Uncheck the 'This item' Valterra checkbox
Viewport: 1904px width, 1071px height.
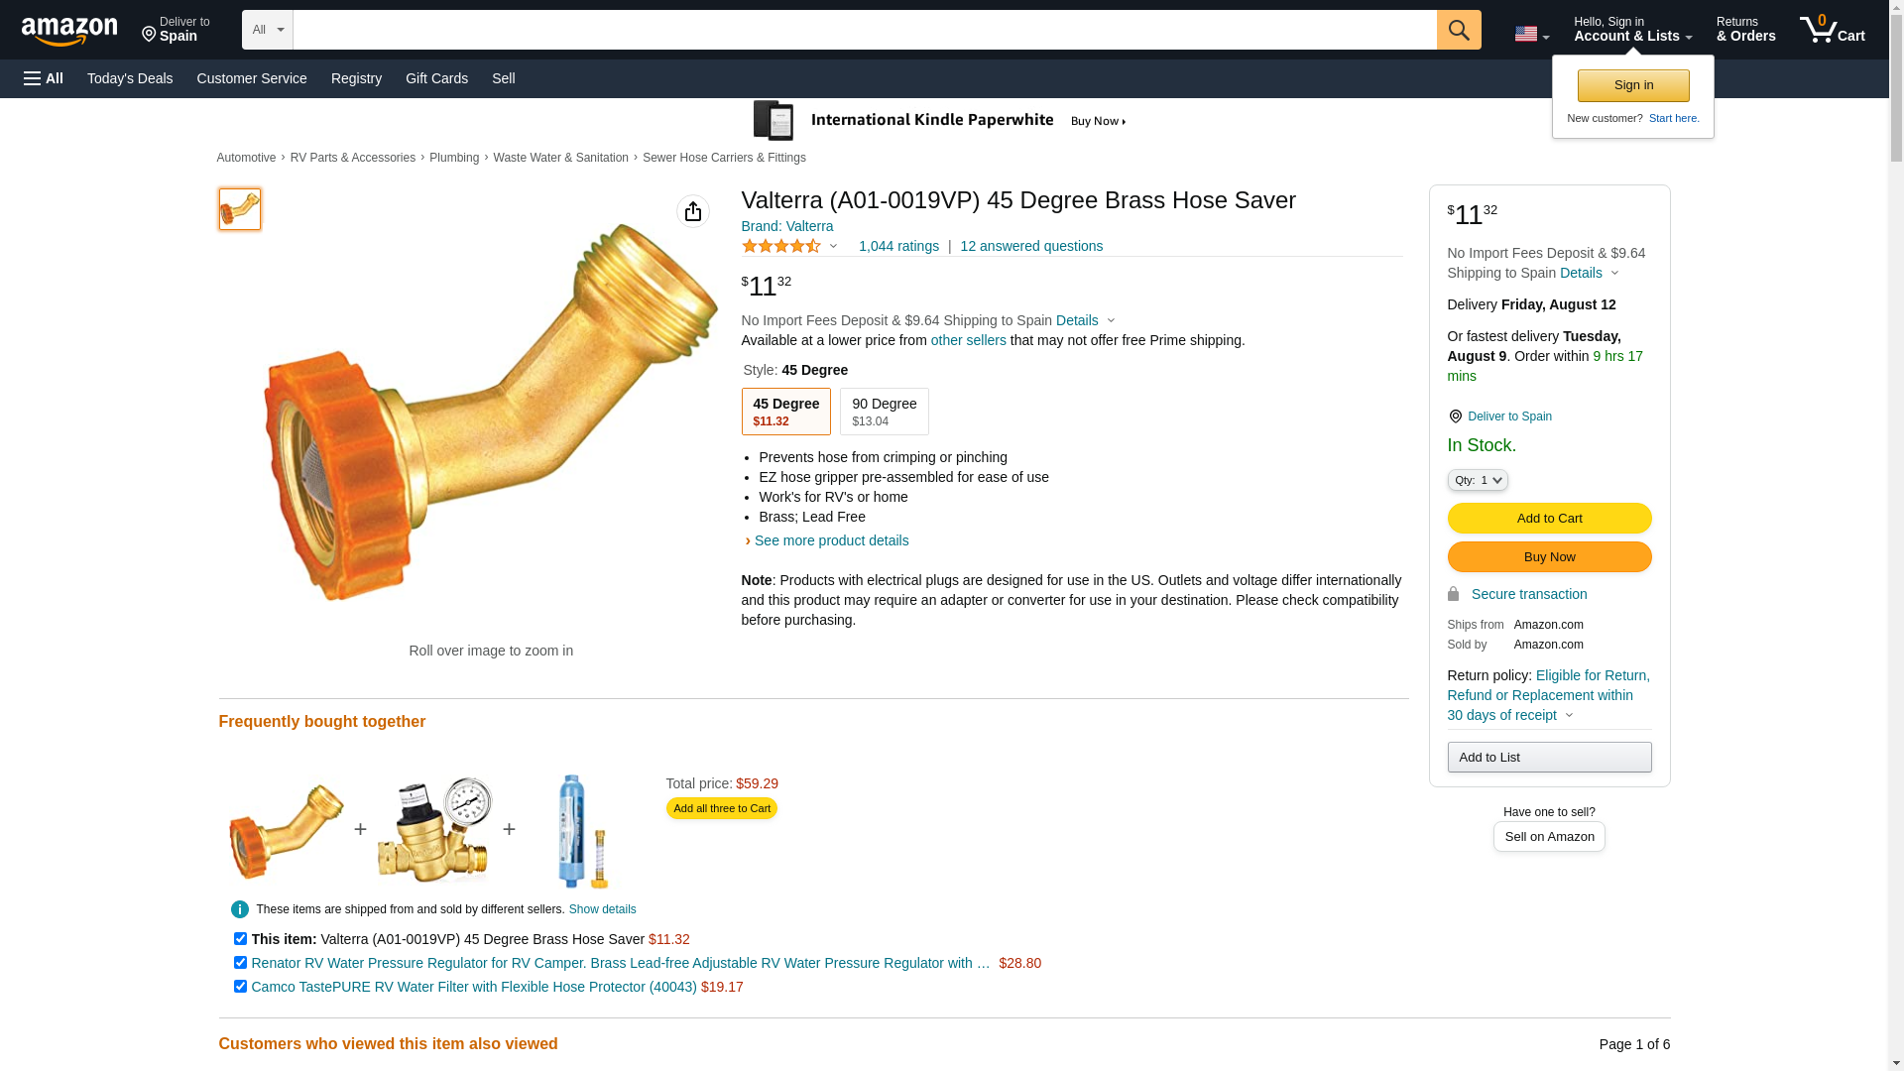240,938
